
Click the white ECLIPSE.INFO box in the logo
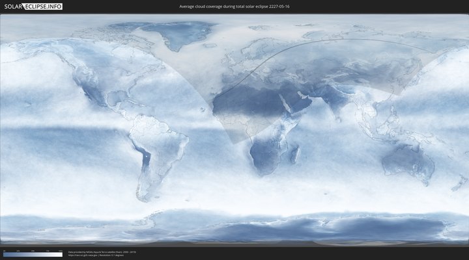[x=44, y=6]
